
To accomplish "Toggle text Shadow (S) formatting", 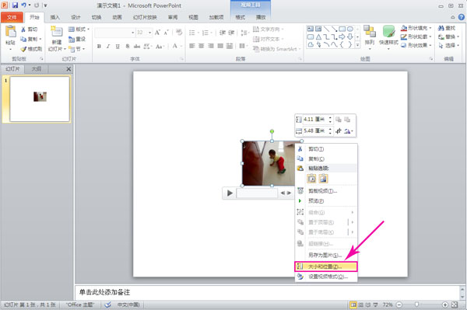I will point(128,46).
